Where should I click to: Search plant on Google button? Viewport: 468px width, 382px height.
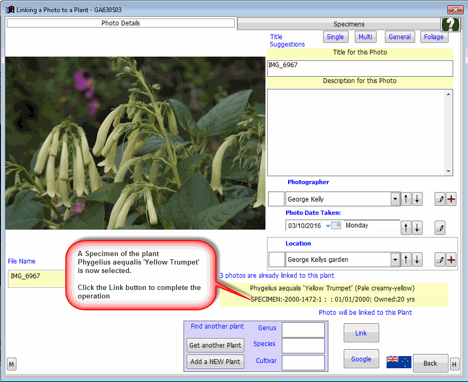361,359
